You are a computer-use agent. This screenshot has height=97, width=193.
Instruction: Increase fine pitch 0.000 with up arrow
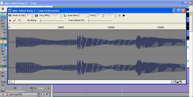(115, 15)
